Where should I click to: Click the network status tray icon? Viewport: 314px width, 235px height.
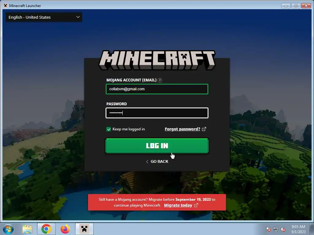(276, 229)
